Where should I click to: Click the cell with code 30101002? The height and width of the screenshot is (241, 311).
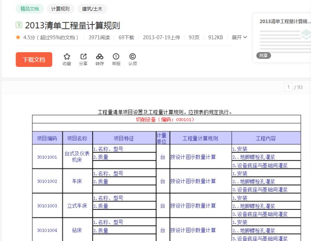[47, 181]
